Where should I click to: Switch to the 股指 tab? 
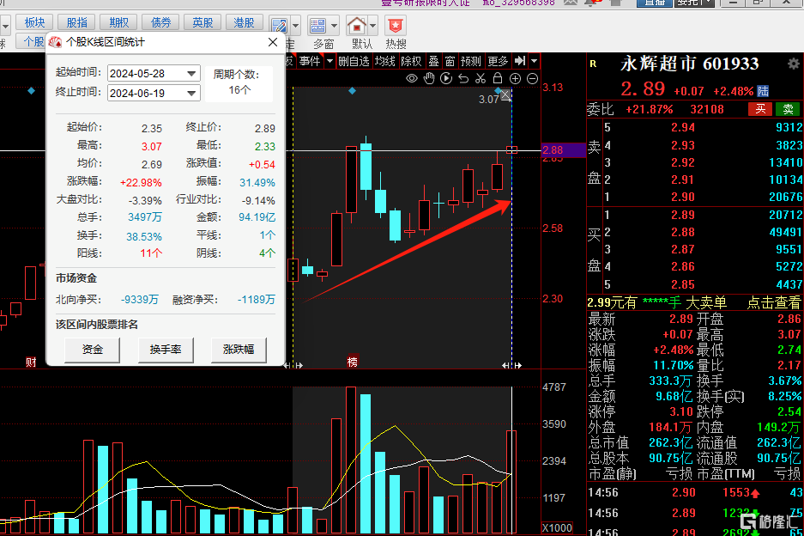(77, 22)
